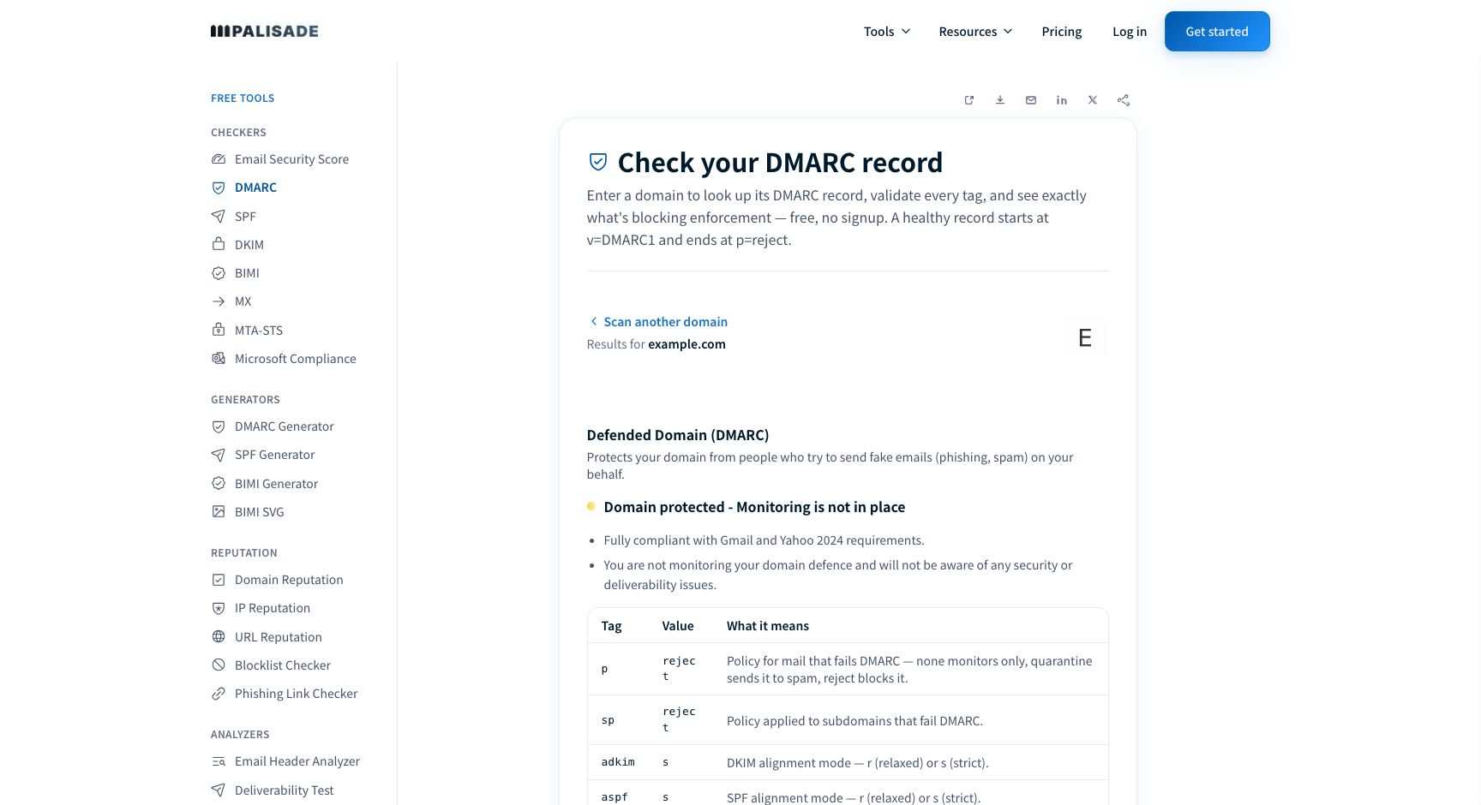Click the BIMI Generator badge icon
Viewport: 1481px width, 805px height.
[219, 483]
